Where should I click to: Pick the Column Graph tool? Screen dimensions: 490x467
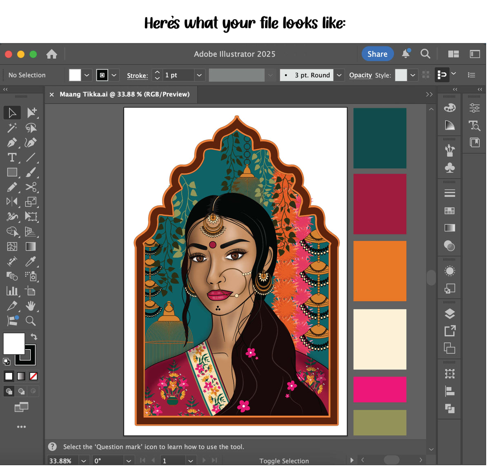coord(12,291)
